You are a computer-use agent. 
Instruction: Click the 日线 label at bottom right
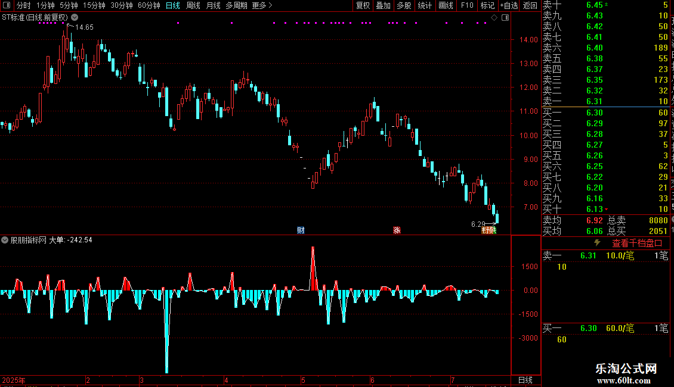[525, 380]
